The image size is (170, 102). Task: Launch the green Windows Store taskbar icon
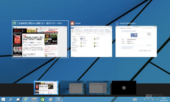coord(42,99)
